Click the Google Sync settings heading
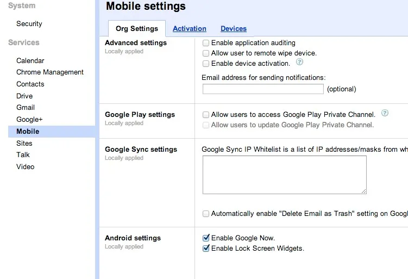Image resolution: width=408 pixels, height=279 pixels. [141, 150]
